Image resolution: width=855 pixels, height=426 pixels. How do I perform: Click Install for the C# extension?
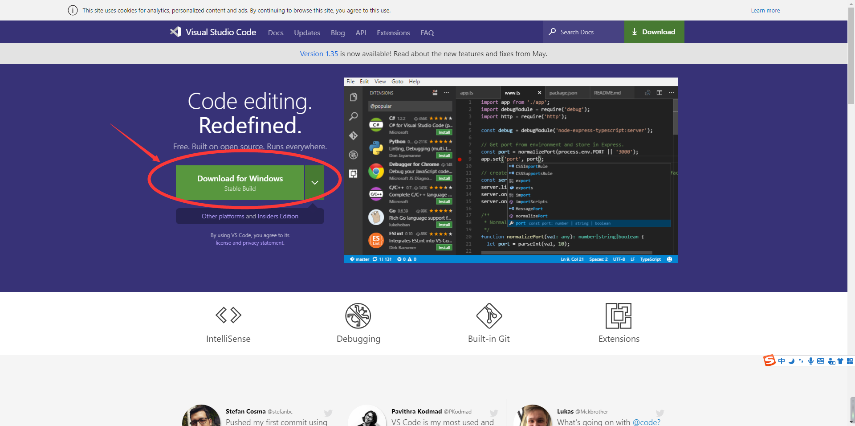(x=444, y=132)
